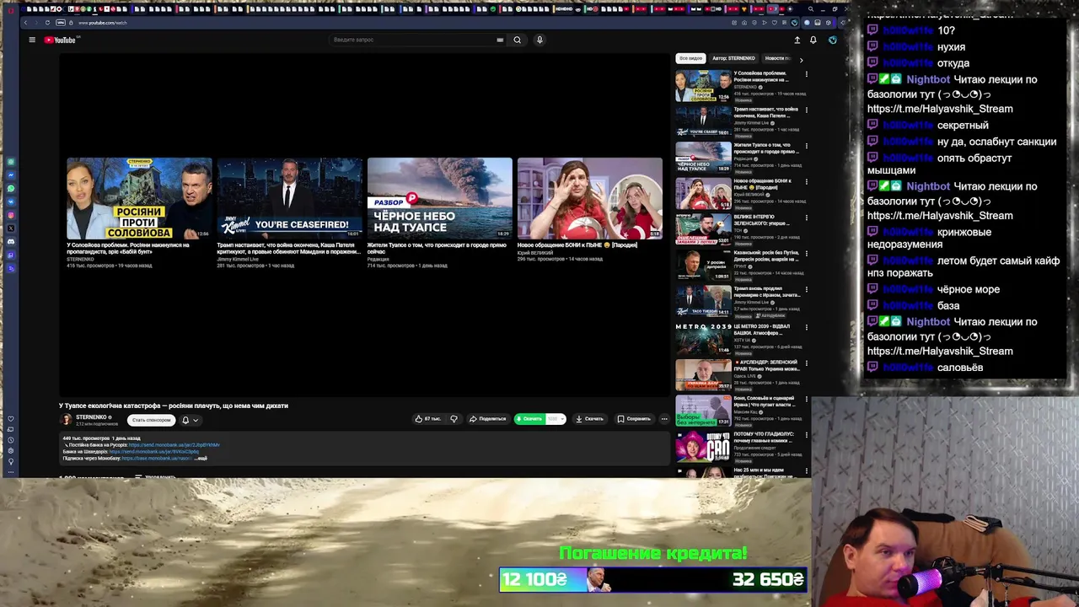Focus the YouTube 'Введите запрос' search field

tap(413, 40)
